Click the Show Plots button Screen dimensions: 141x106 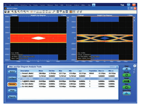(127, 93)
